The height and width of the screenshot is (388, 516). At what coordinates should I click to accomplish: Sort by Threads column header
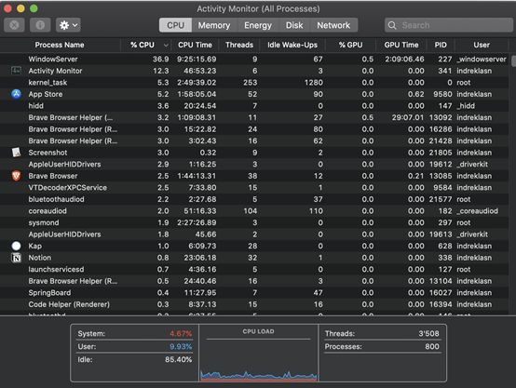pos(239,45)
